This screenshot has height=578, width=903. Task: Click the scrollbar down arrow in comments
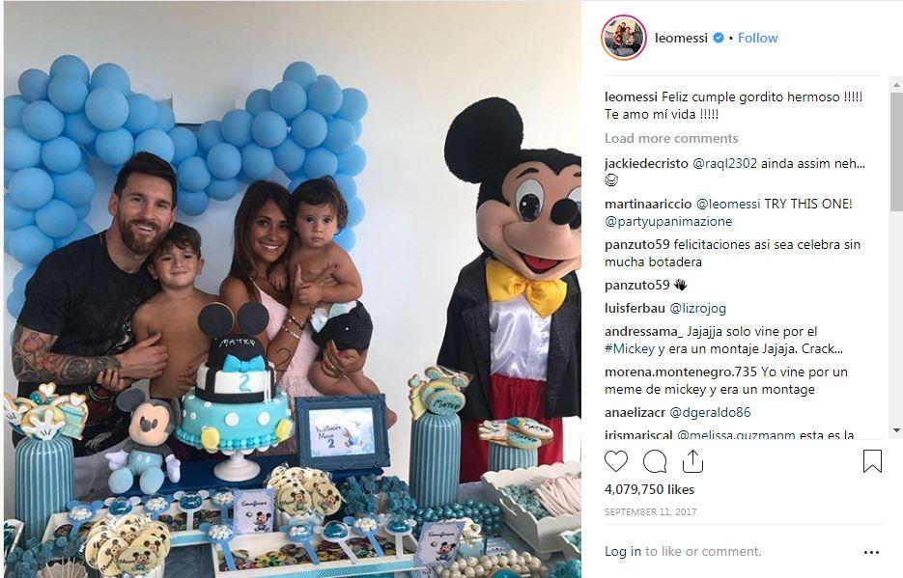[896, 429]
